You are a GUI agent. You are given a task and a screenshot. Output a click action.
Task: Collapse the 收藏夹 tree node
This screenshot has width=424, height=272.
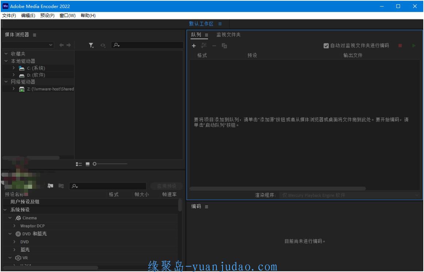point(6,54)
